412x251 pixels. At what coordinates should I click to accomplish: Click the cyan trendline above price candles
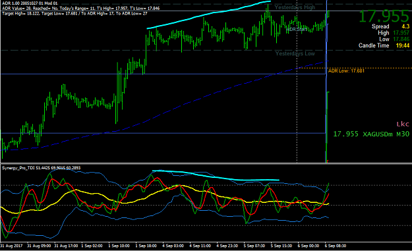(209, 14)
